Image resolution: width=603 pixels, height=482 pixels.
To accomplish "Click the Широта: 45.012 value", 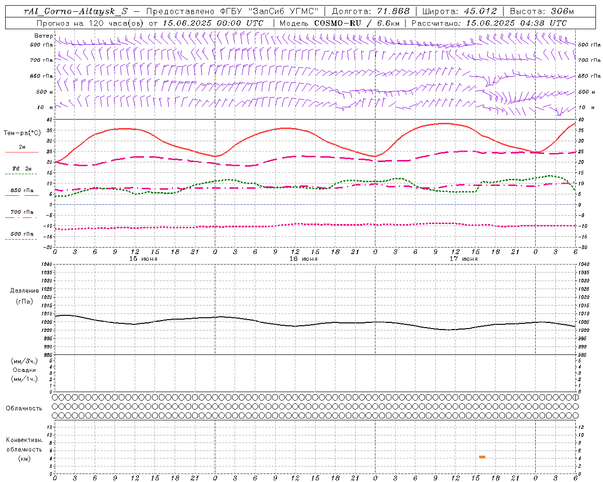I will [x=459, y=12].
